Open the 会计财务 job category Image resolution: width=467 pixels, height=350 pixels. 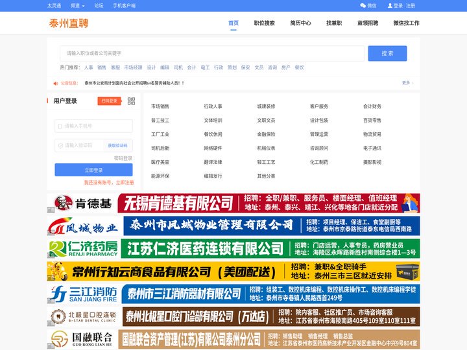tap(372, 106)
